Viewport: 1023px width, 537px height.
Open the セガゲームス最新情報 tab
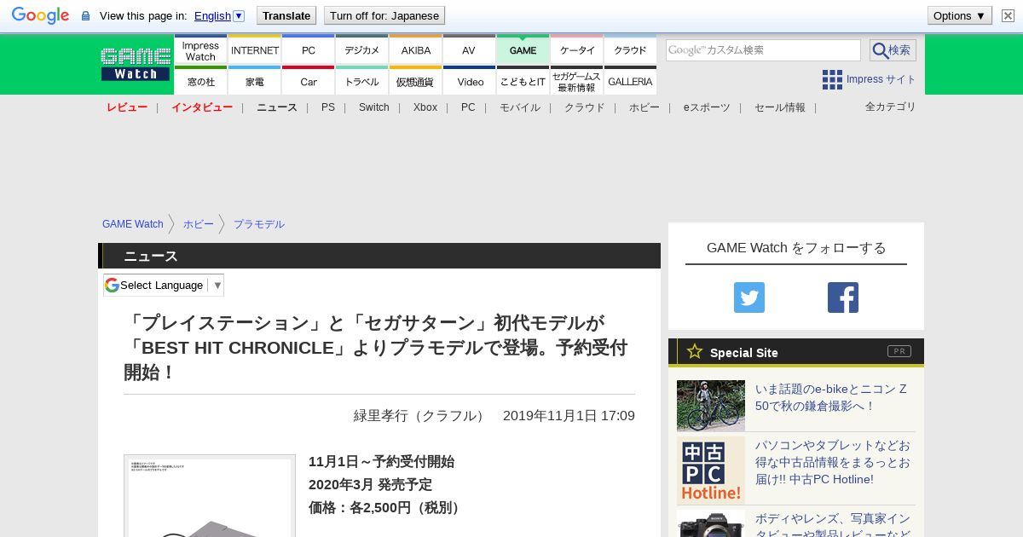pos(577,81)
